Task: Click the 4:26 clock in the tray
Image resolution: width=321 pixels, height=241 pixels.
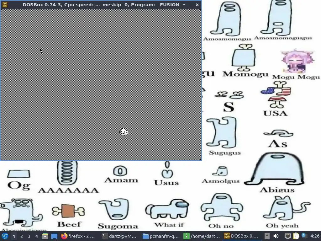Action: point(315,236)
